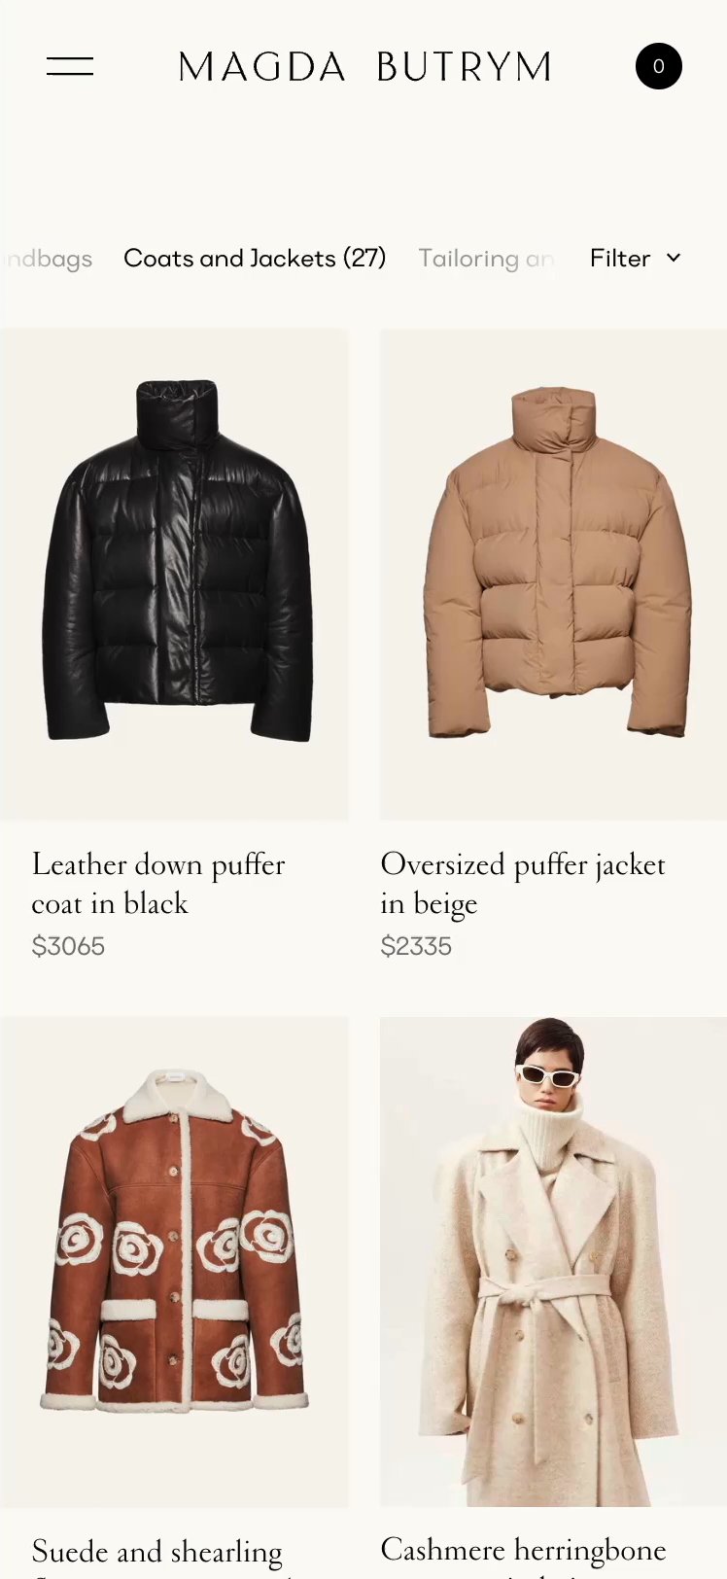Image resolution: width=727 pixels, height=1579 pixels.
Task: Open Leather down puffer coat in black title
Action: pos(158,884)
